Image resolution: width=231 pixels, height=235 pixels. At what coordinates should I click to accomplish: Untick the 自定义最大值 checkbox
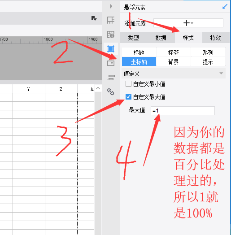128,97
